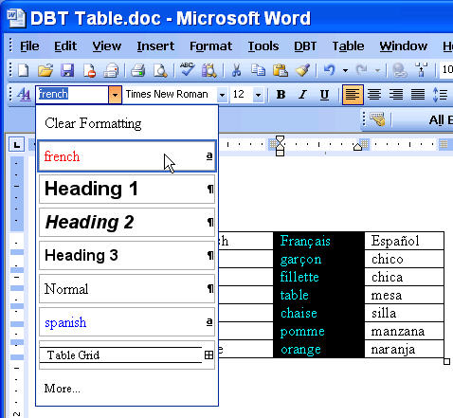Apply the Table Grid style

coord(127,355)
